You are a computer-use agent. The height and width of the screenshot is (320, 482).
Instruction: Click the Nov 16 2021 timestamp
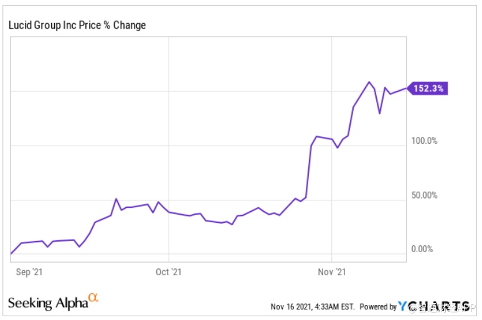pos(313,306)
